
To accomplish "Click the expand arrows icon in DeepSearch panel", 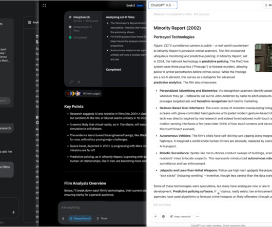I will point(71,82).
